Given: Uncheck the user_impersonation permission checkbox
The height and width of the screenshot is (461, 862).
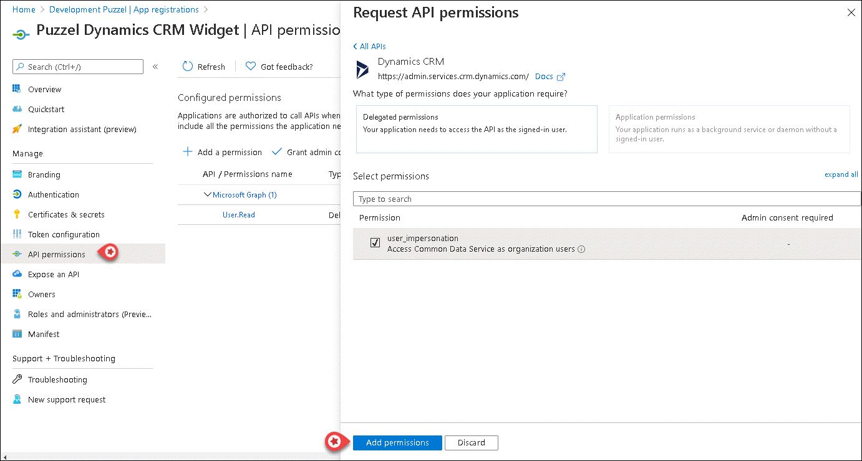Looking at the screenshot, I should pyautogui.click(x=375, y=243).
